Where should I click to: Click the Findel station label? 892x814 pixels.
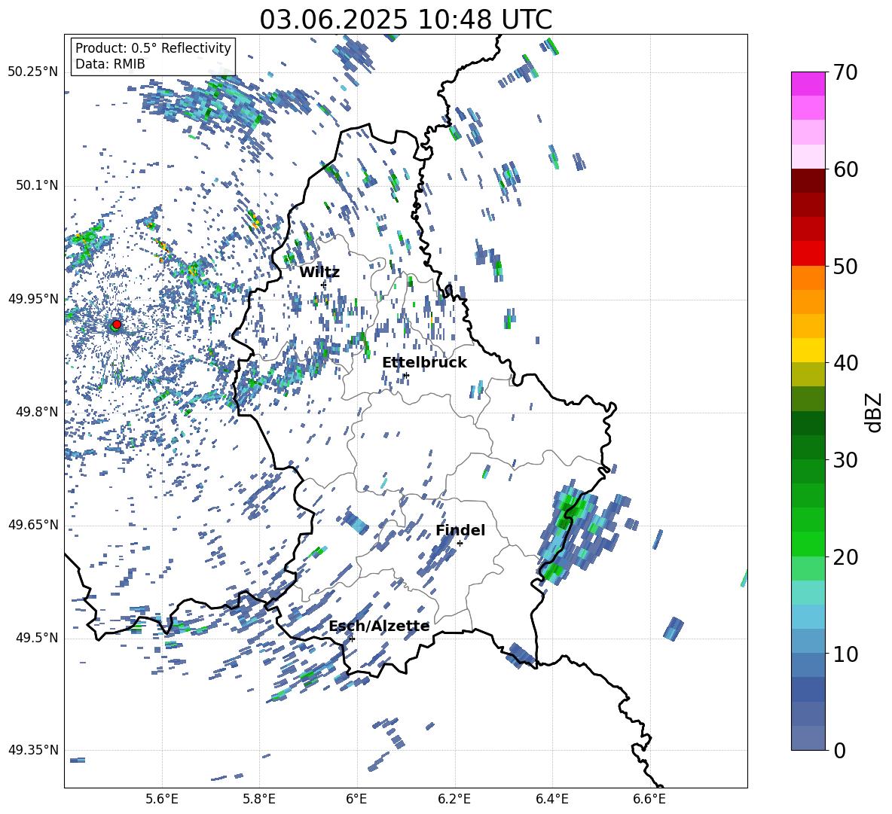click(460, 530)
